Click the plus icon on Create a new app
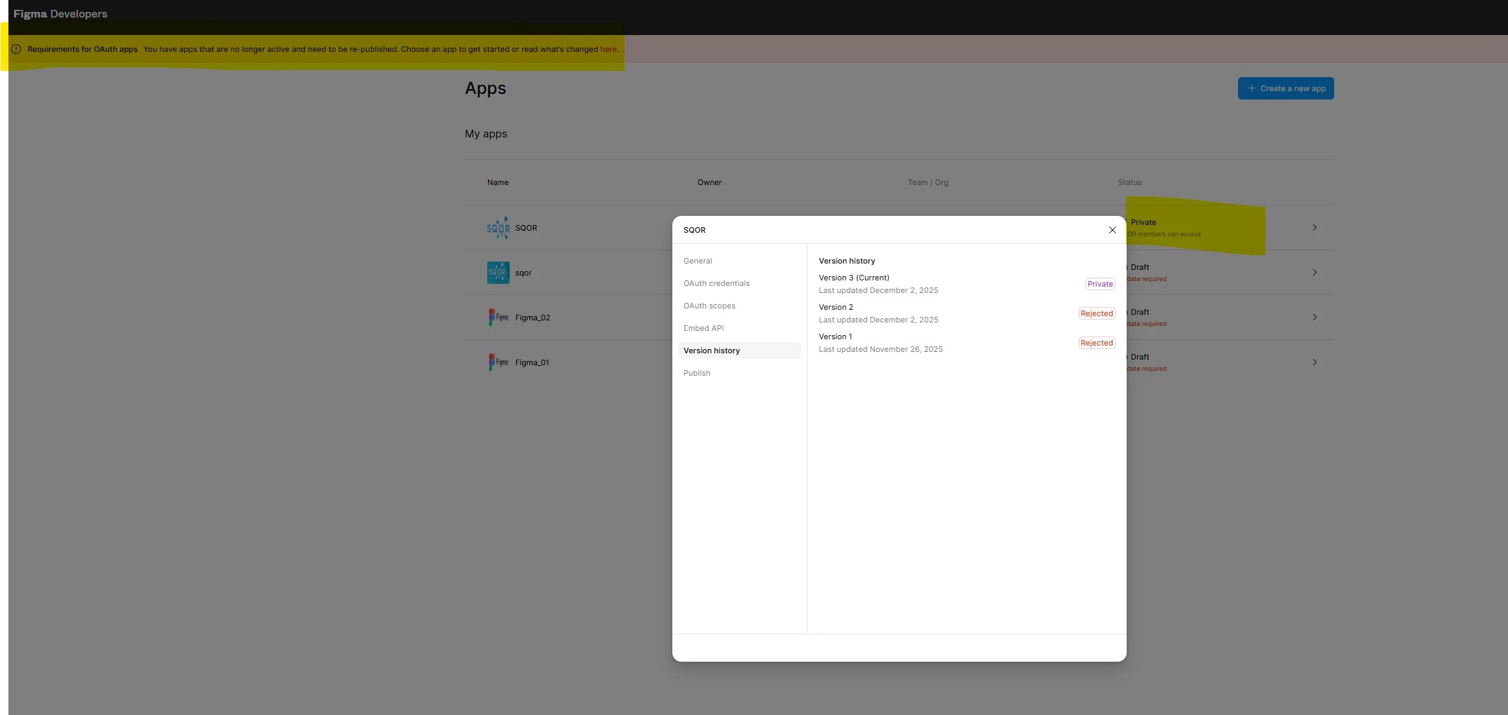The width and height of the screenshot is (1508, 715). point(1251,88)
